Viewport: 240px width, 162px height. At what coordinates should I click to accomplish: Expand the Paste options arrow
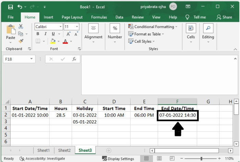(11, 42)
